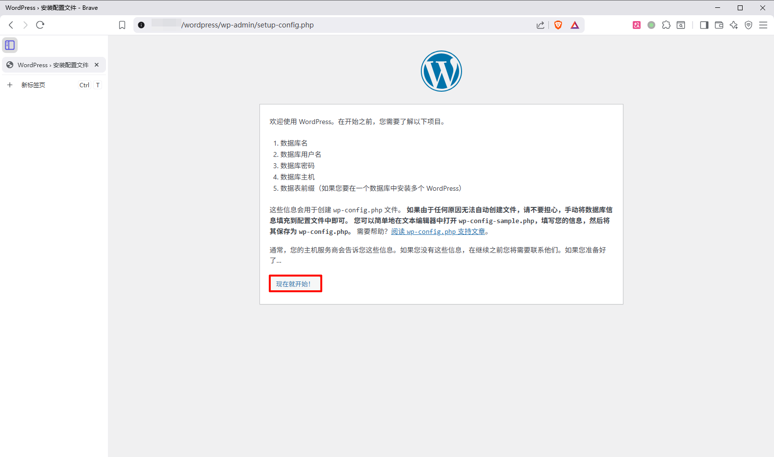Click the Brave VPN shield icon
This screenshot has height=457, width=774.
[748, 25]
